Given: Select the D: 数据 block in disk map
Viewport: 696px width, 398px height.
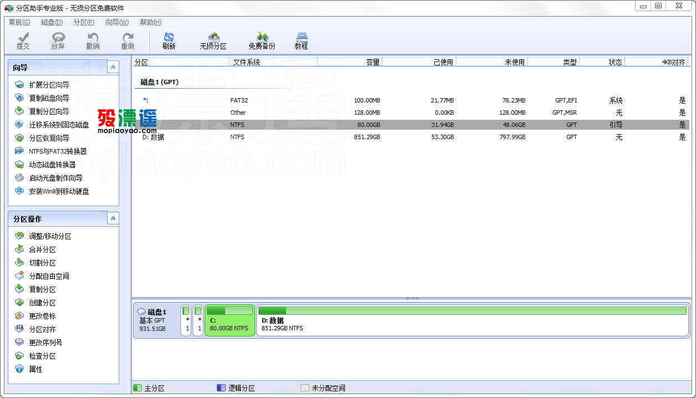Looking at the screenshot, I should coord(473,320).
